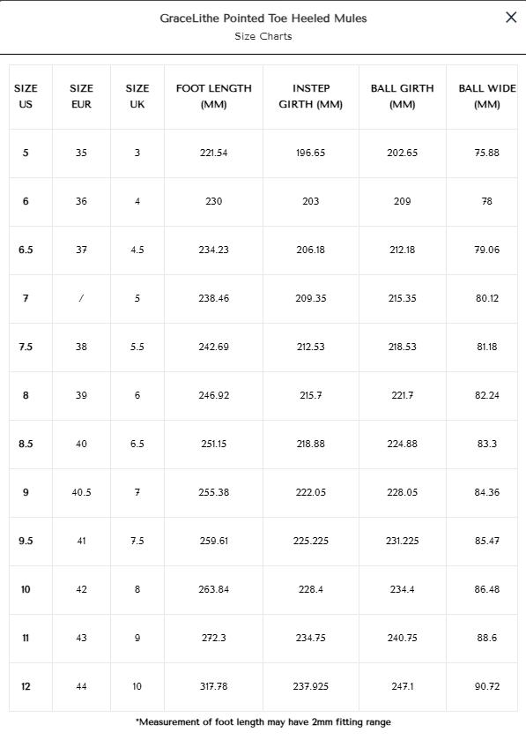Click the 231.225 ball girth cell

(x=402, y=541)
